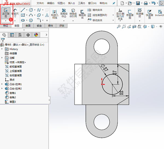The height and width of the screenshot is (149, 164).
Task: Open the 窗口(W) menu
Action: click(x=92, y=3)
